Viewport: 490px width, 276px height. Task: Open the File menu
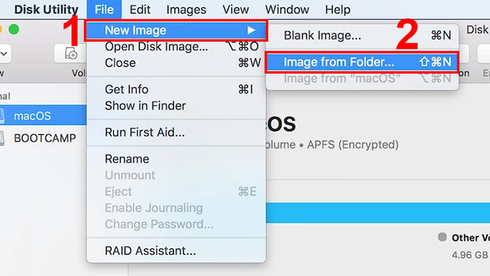click(x=104, y=9)
